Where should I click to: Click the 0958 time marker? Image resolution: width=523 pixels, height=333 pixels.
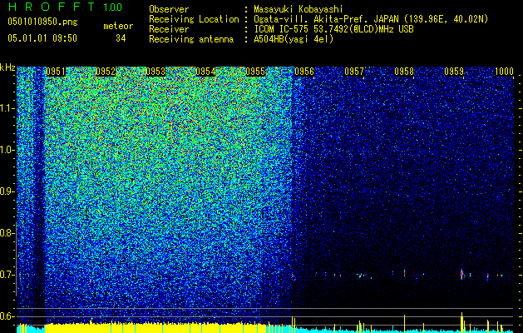(404, 72)
